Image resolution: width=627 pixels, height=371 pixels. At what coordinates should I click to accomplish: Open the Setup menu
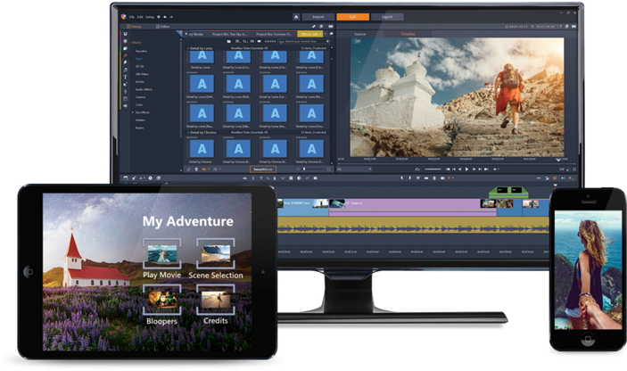click(x=150, y=17)
